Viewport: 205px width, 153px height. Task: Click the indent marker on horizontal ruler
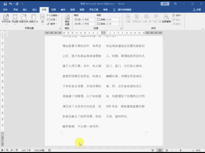(106, 33)
